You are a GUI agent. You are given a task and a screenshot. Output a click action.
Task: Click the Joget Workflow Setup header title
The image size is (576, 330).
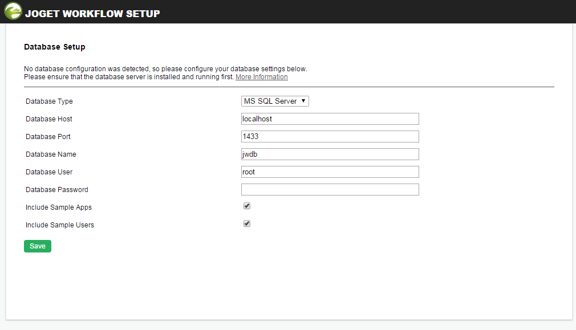tap(92, 13)
